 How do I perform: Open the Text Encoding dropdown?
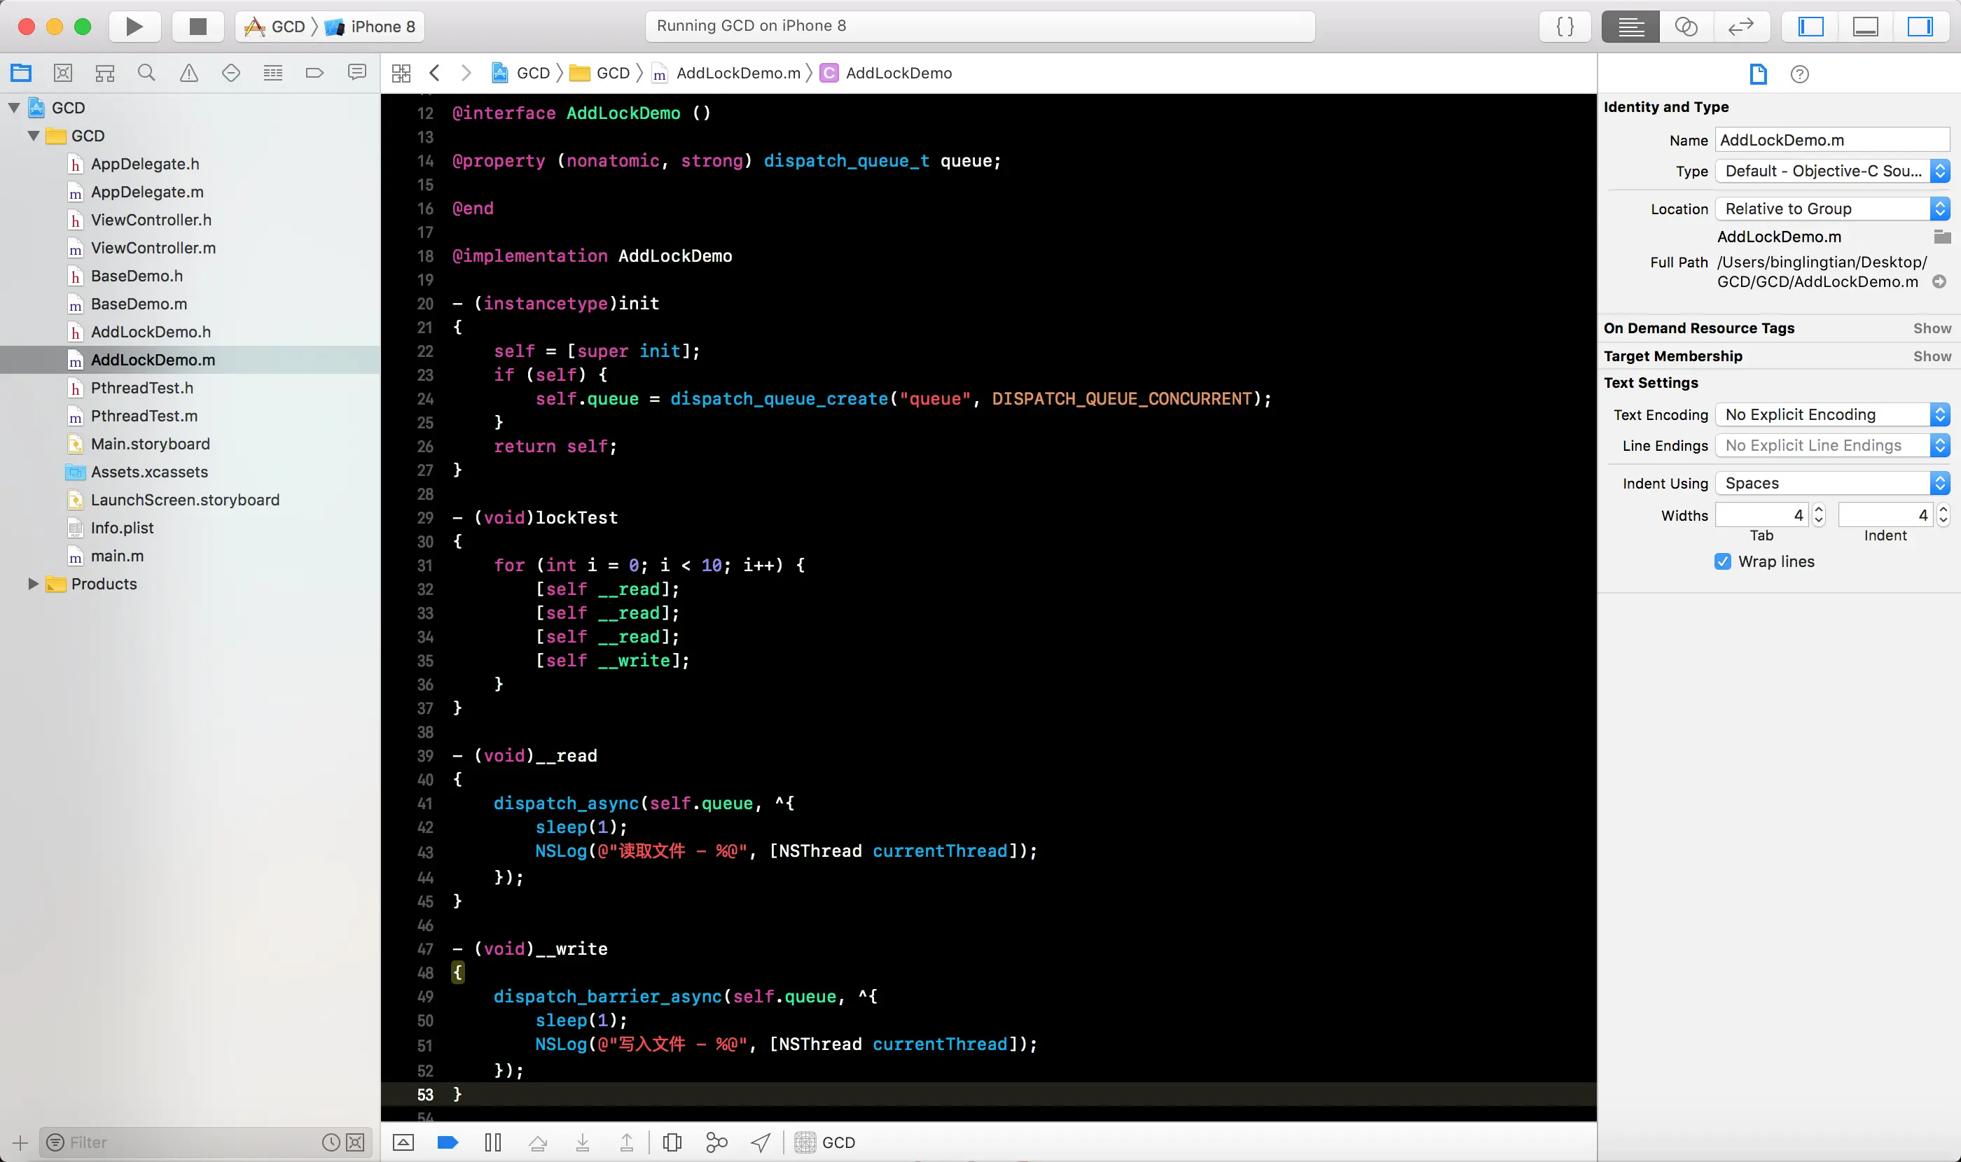tap(1831, 414)
